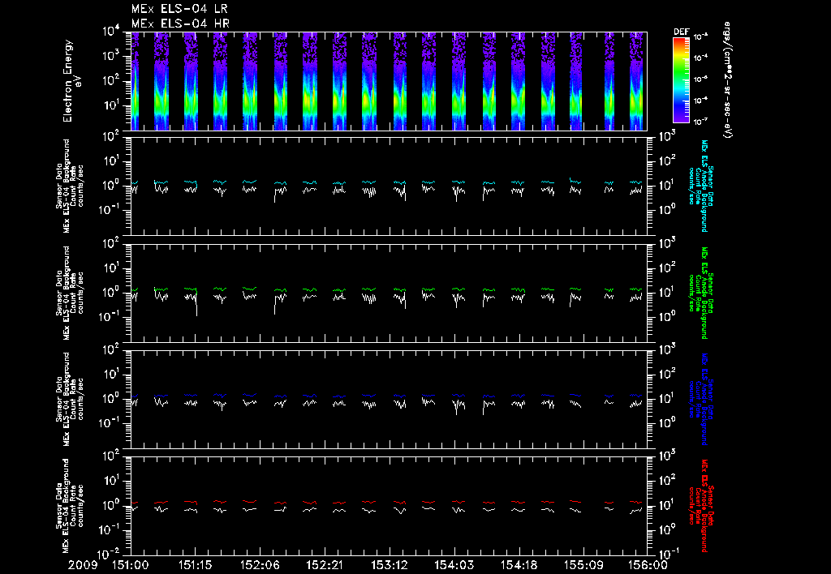This screenshot has height=574, width=831.
Task: Select the "Electron Energy eV" axis label
Action: 71,81
